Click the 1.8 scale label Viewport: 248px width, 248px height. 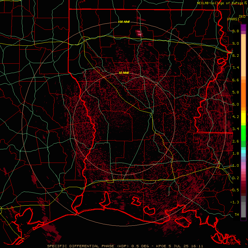pyautogui.click(x=236, y=153)
